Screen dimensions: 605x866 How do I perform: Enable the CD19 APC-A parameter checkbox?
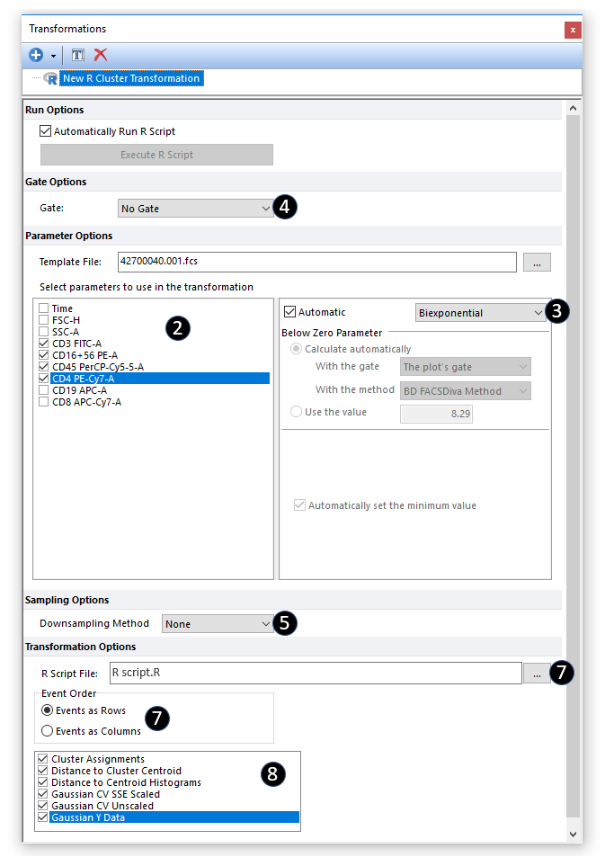44,390
